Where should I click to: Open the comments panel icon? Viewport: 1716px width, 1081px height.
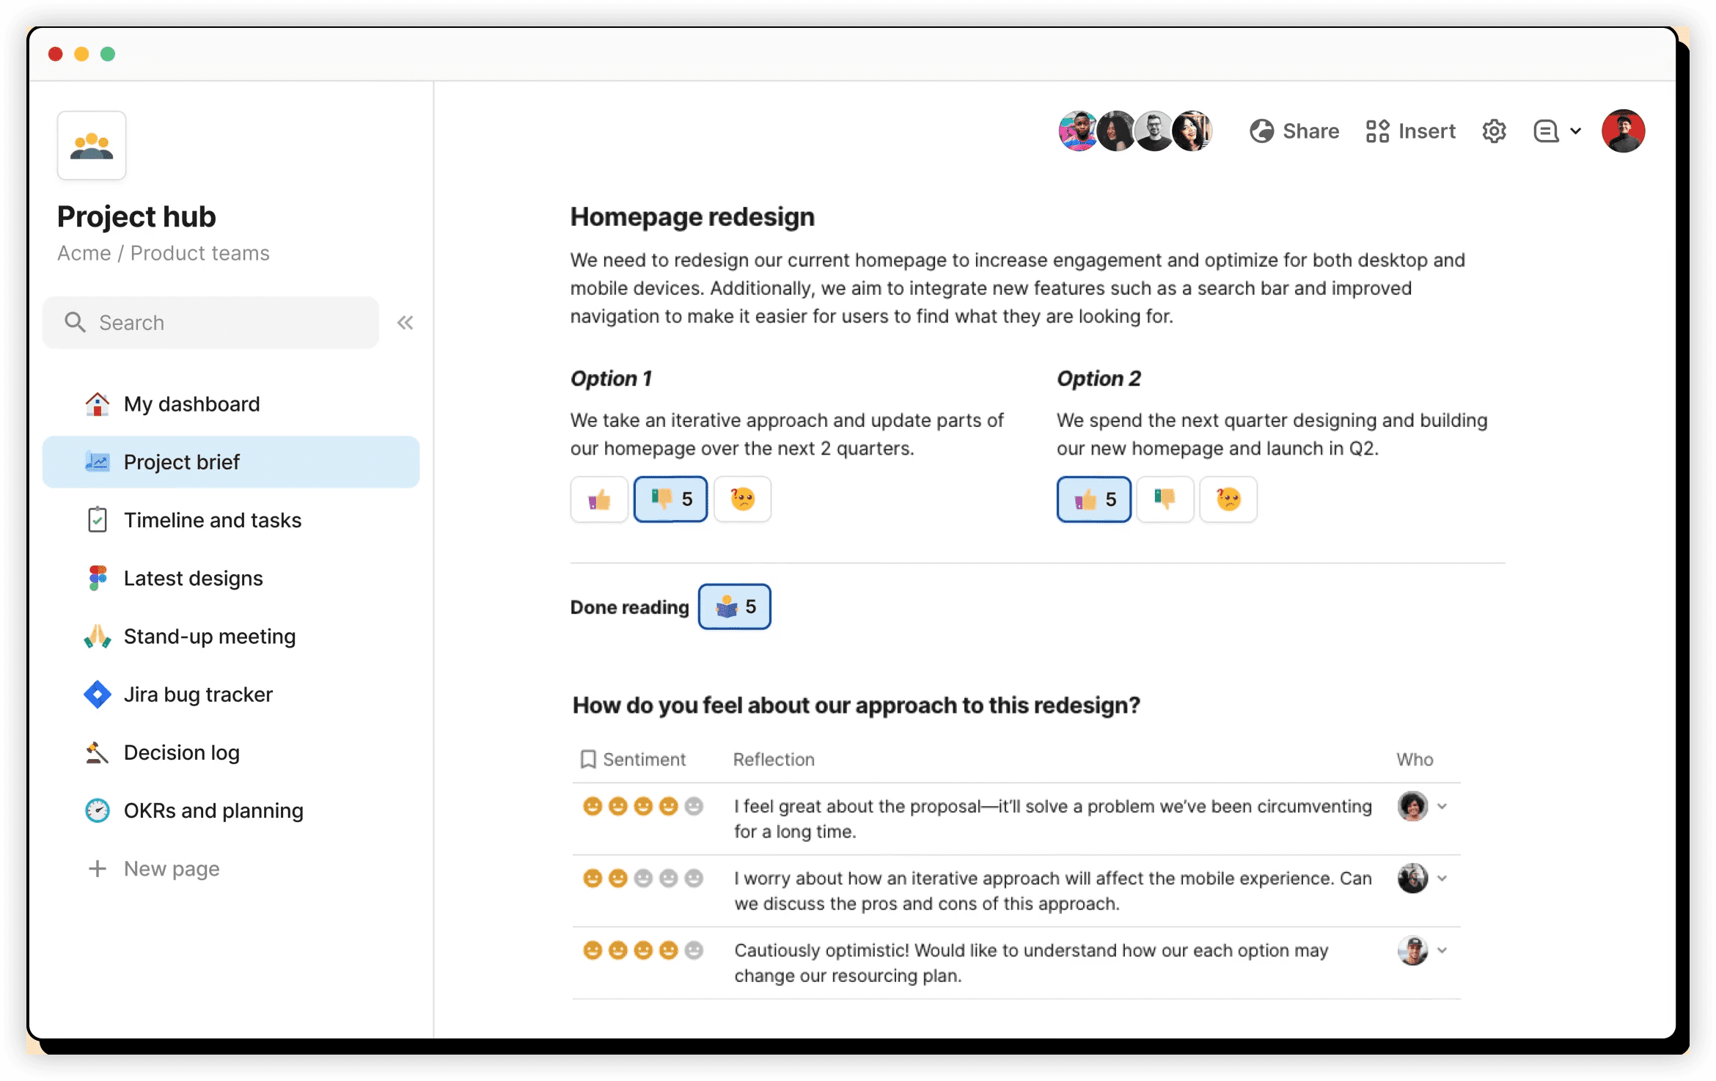click(1545, 131)
